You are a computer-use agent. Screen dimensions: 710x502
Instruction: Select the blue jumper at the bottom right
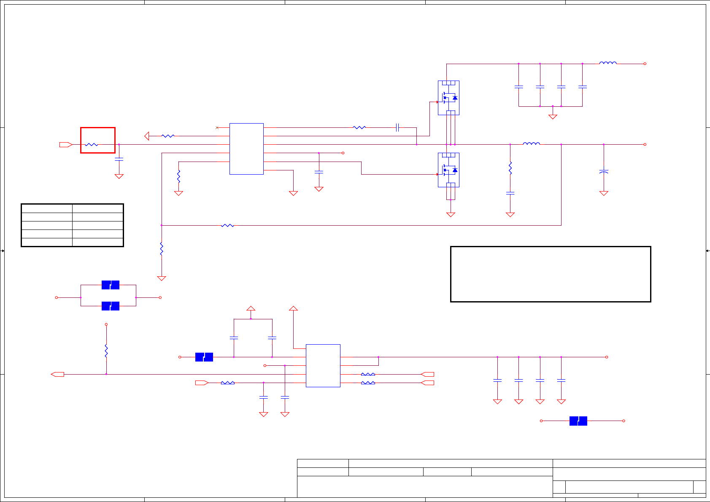pyautogui.click(x=578, y=421)
